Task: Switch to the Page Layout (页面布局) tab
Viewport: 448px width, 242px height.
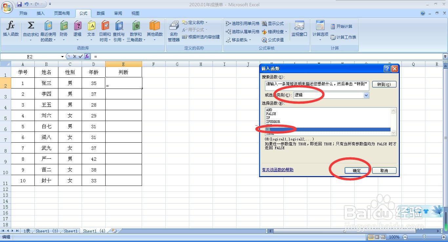Action: pos(62,13)
